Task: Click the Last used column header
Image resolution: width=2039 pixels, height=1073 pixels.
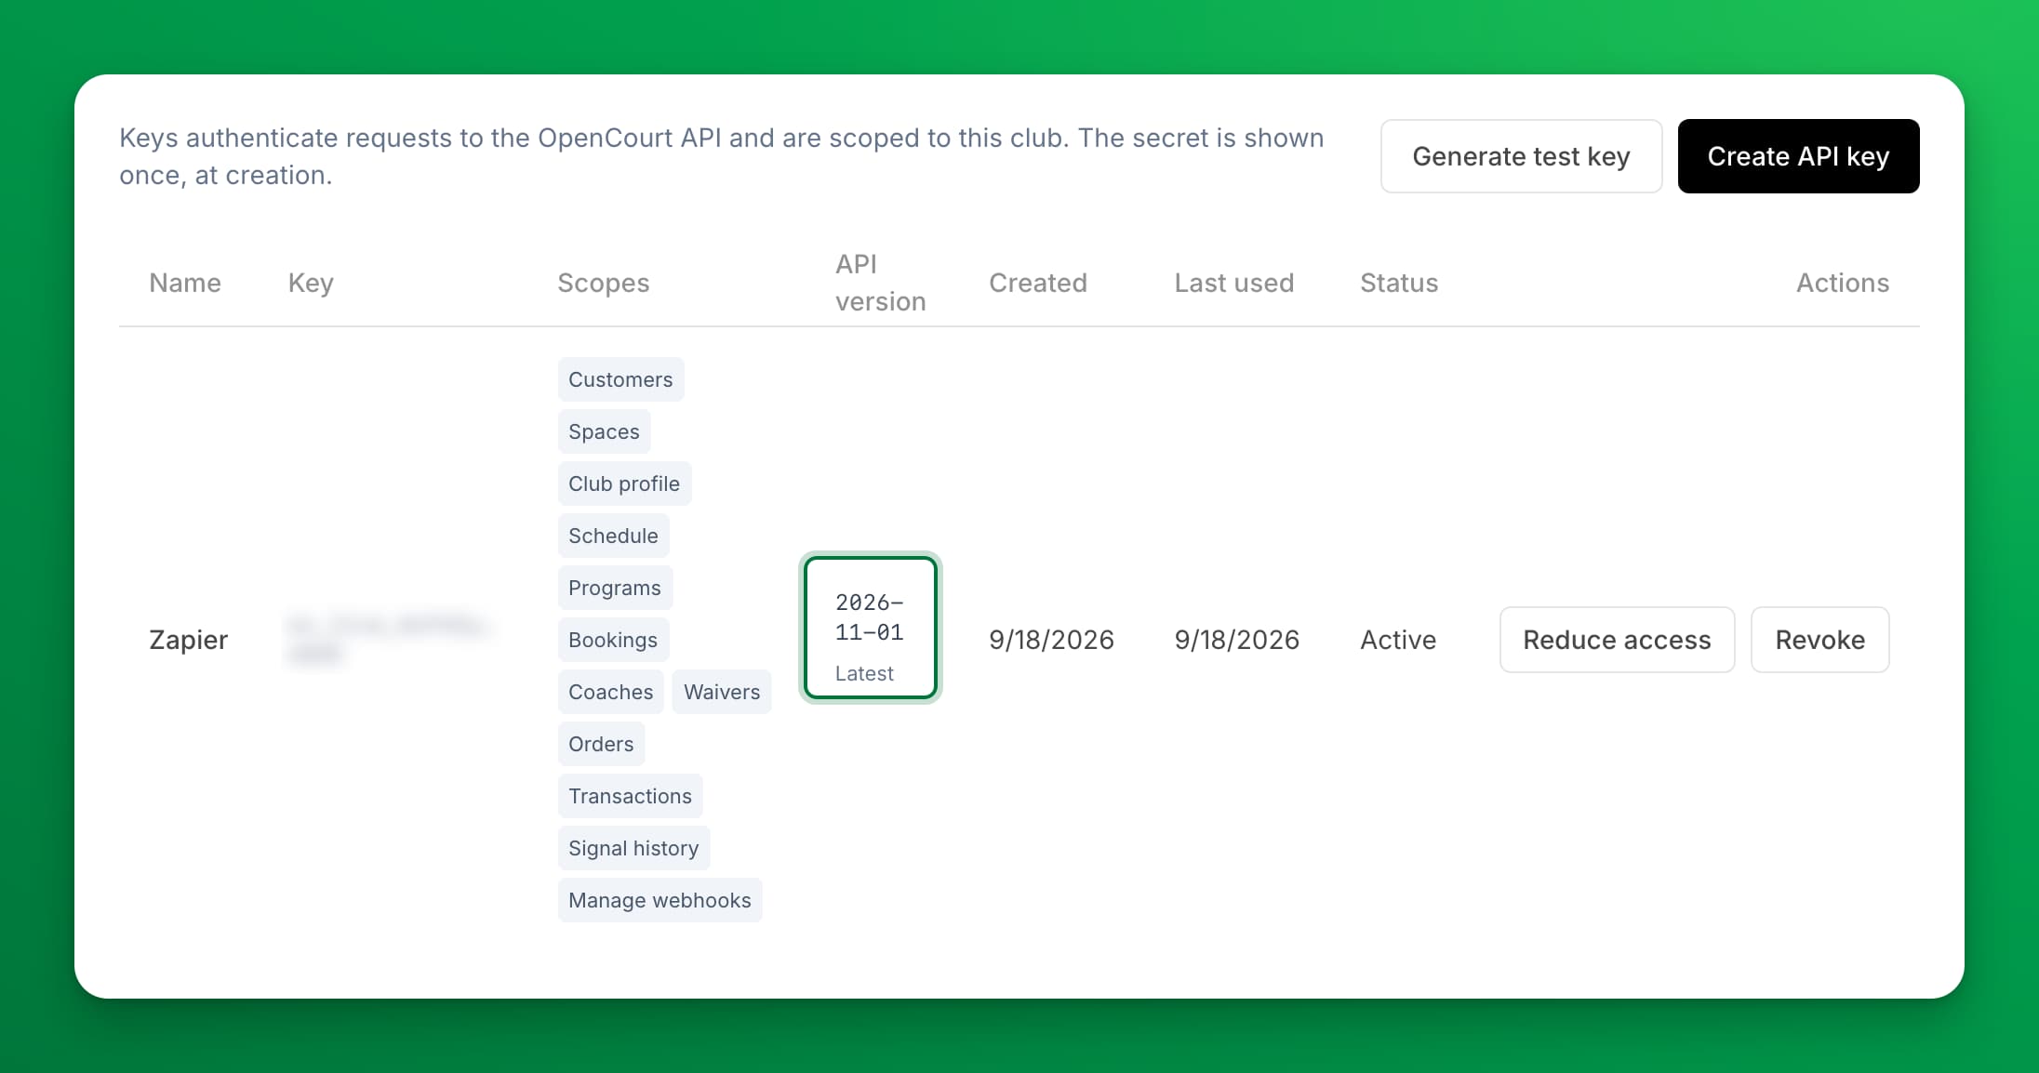Action: (x=1234, y=283)
